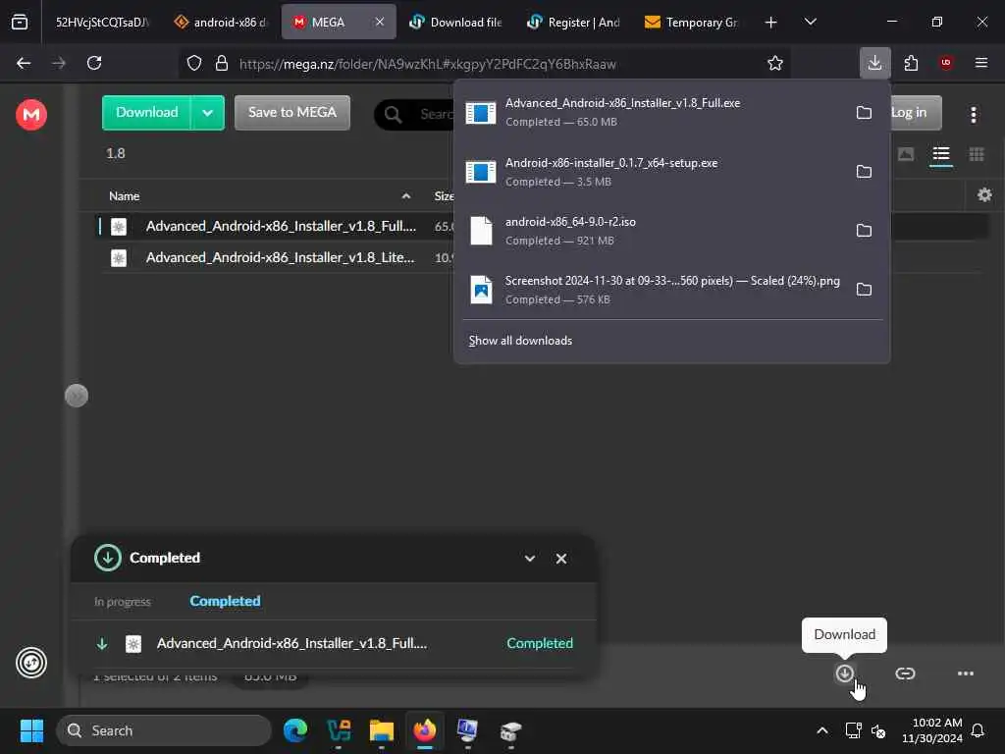
Task: Switch to the android-x86 tab
Action: point(221,23)
